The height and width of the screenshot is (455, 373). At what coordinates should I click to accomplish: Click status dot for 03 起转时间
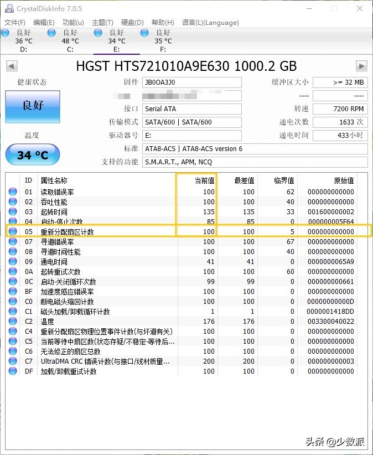click(x=13, y=211)
